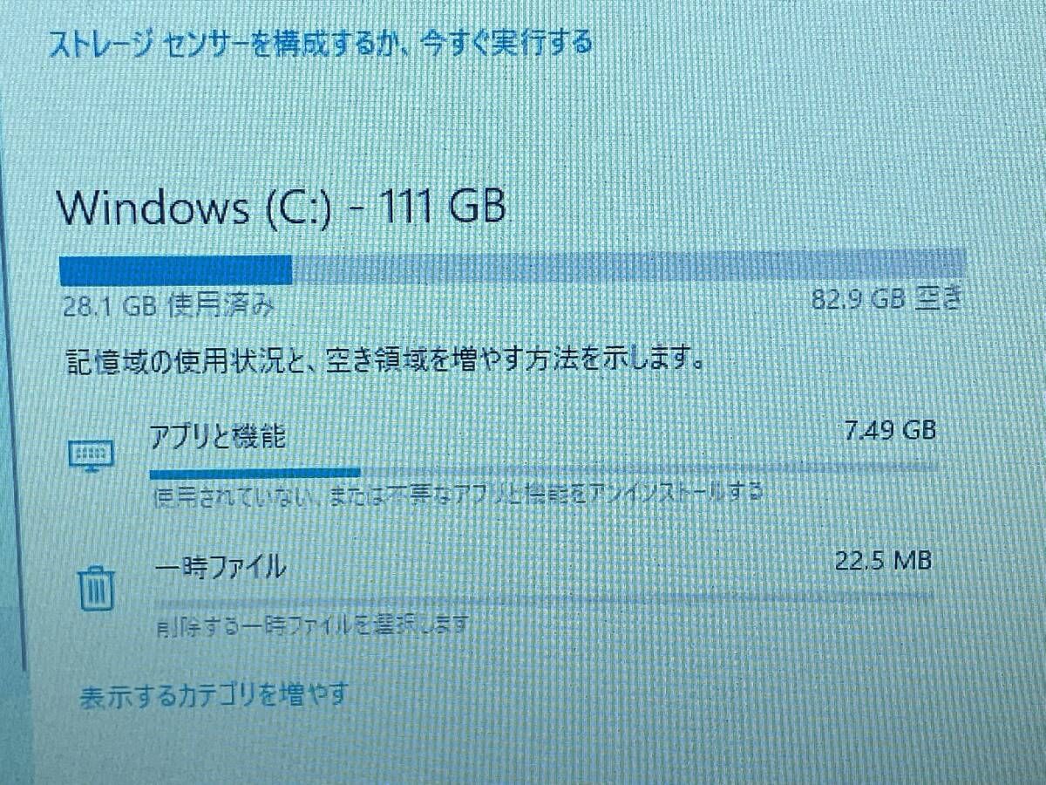Click the 22.5 MB temporary files size

pyautogui.click(x=884, y=559)
